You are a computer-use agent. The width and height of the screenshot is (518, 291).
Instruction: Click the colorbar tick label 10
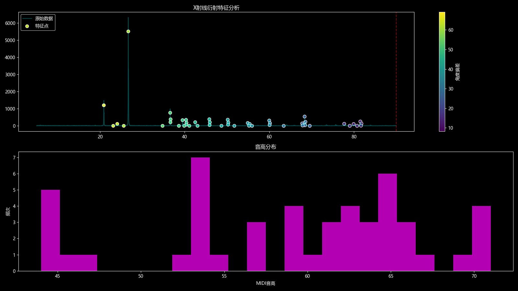click(451, 128)
